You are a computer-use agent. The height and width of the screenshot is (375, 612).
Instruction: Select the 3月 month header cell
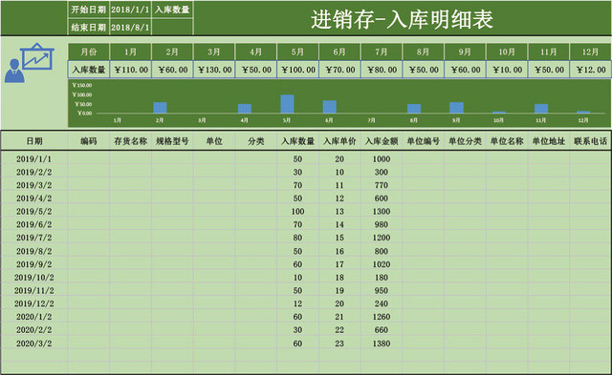point(214,52)
